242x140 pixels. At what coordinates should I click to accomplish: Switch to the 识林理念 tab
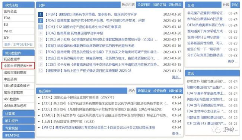coord(175,5)
